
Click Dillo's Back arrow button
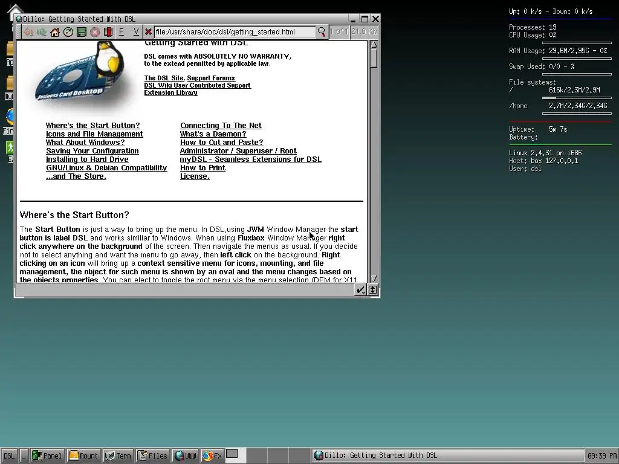click(x=28, y=32)
